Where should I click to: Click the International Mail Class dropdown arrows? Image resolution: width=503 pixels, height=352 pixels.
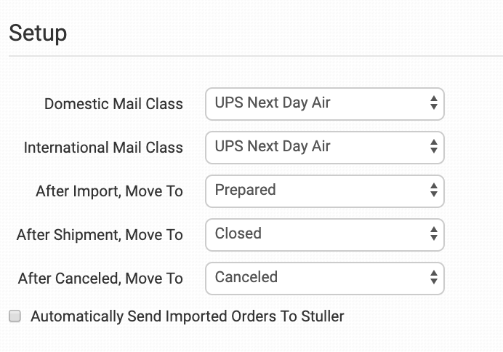click(x=433, y=147)
